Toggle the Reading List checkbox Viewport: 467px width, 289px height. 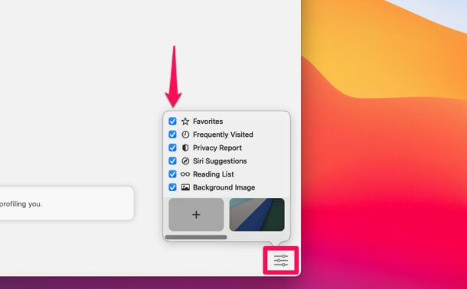172,174
